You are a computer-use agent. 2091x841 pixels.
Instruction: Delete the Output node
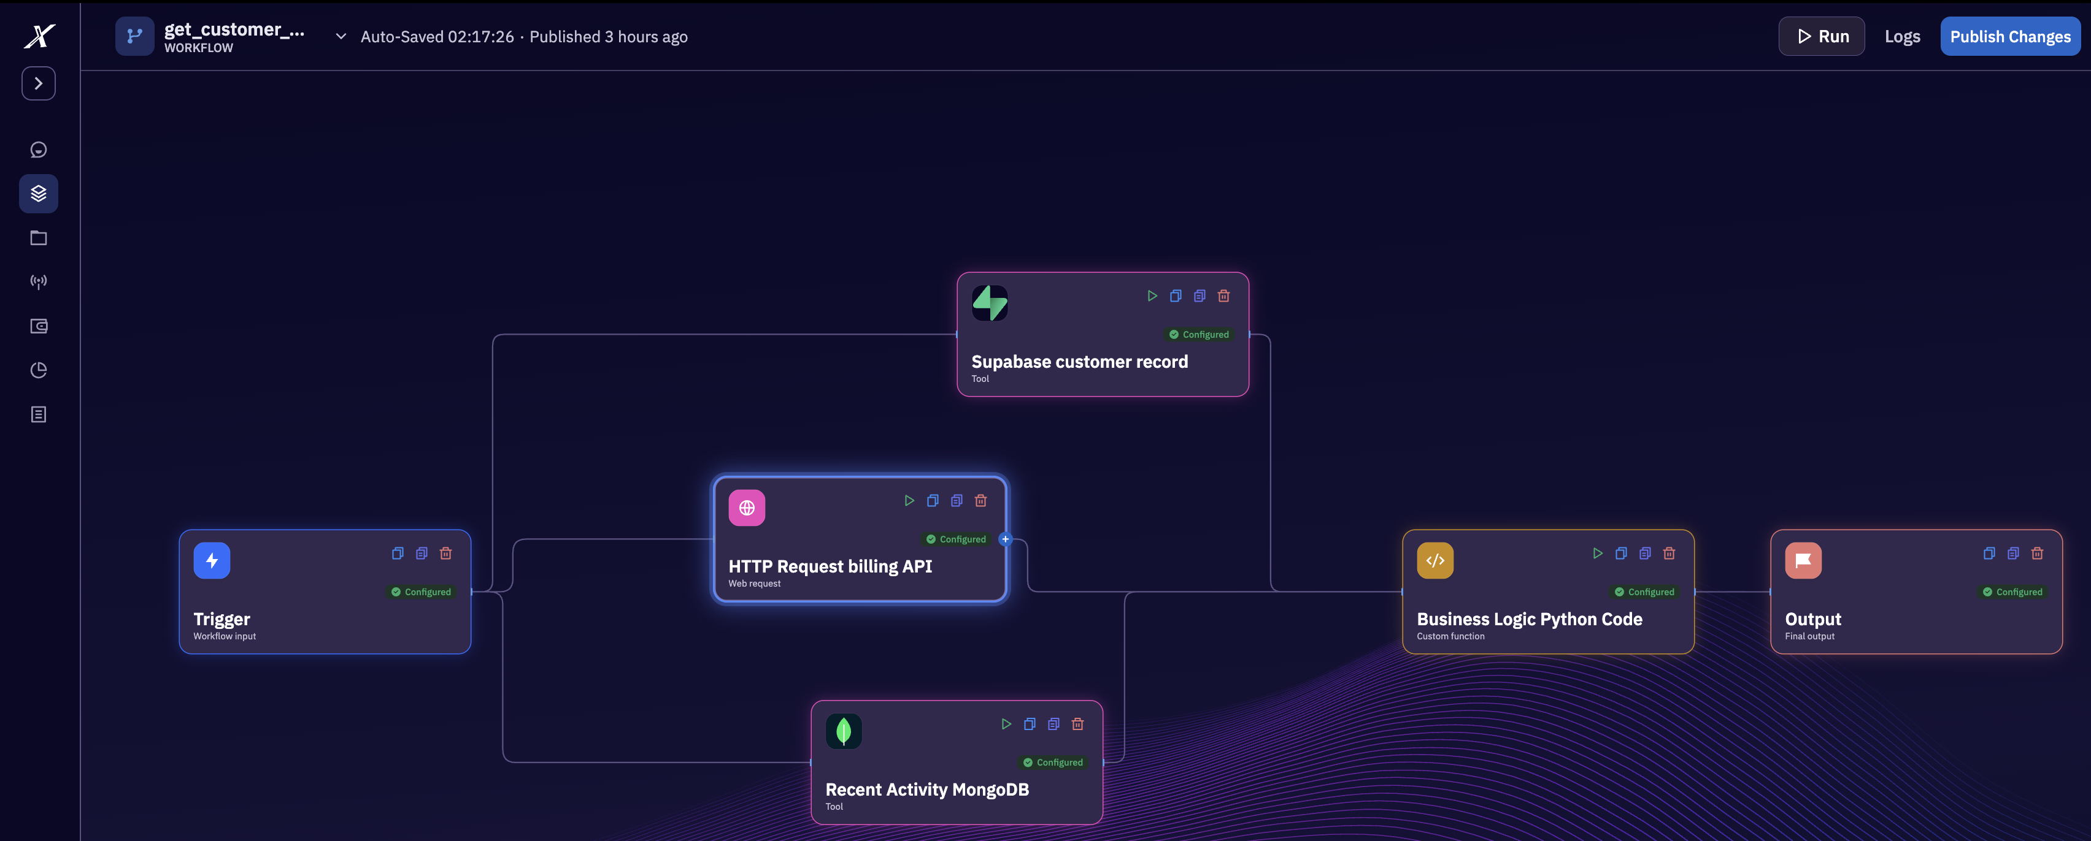(x=2038, y=553)
